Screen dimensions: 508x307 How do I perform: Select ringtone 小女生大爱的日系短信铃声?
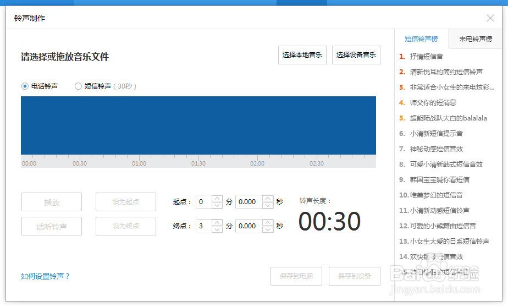point(449,241)
